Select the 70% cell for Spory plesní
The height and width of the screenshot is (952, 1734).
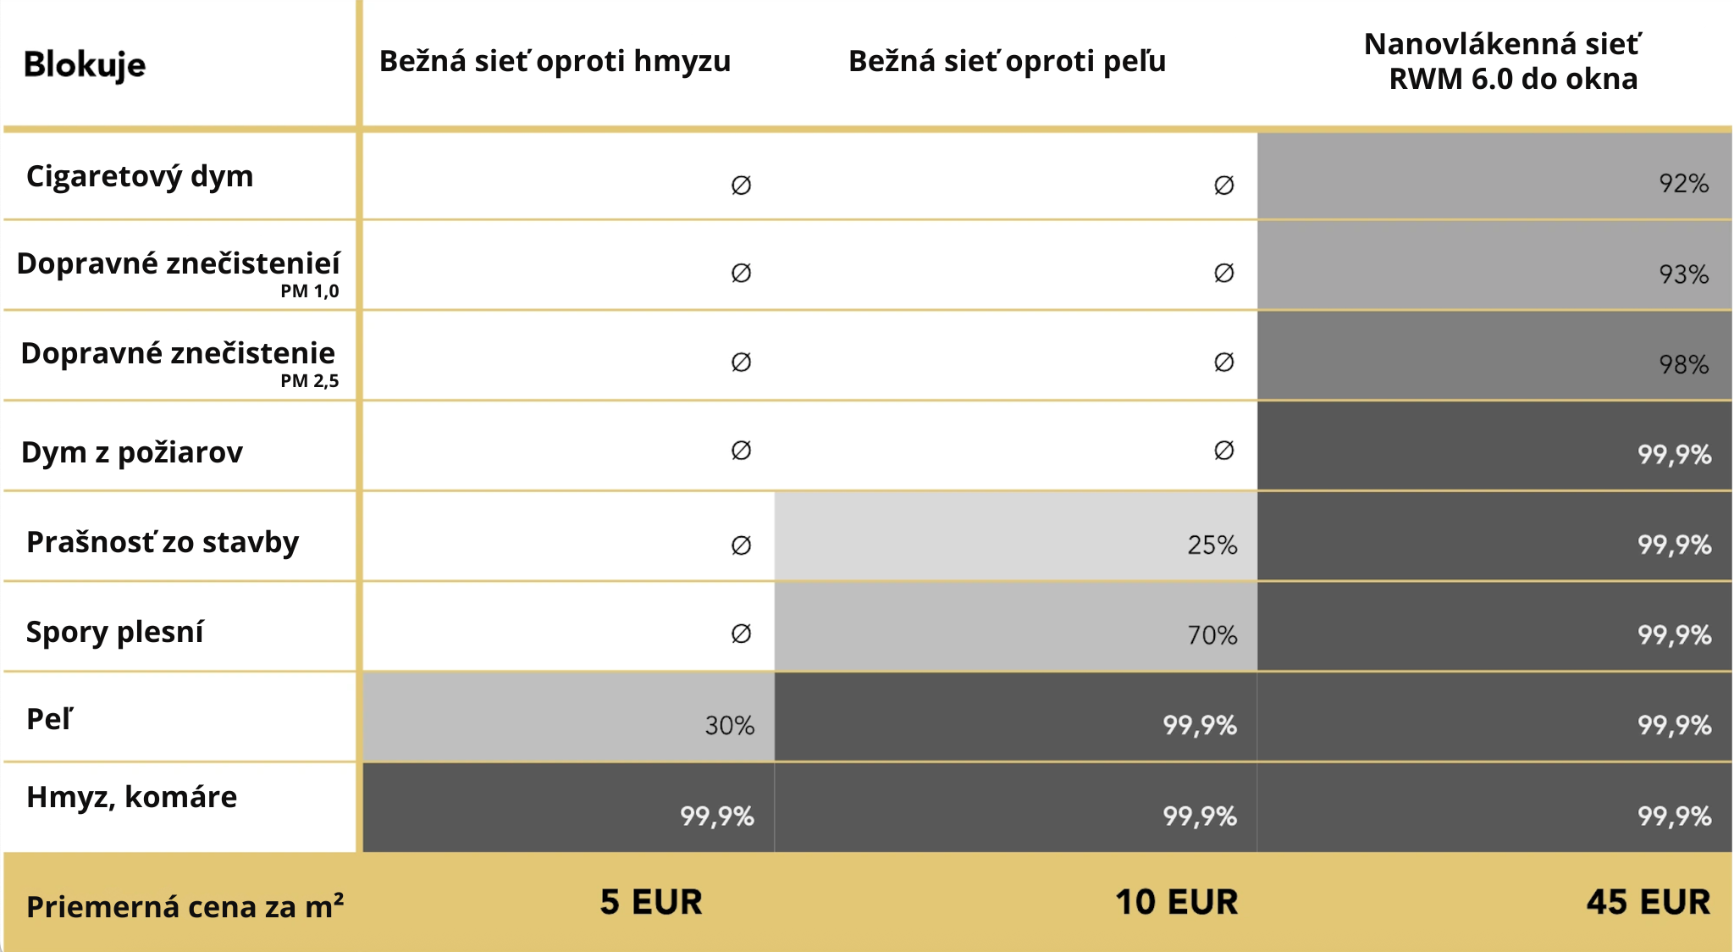pos(1016,627)
